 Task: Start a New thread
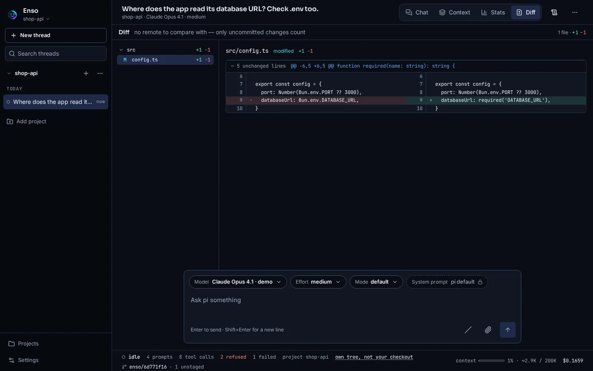click(x=56, y=35)
